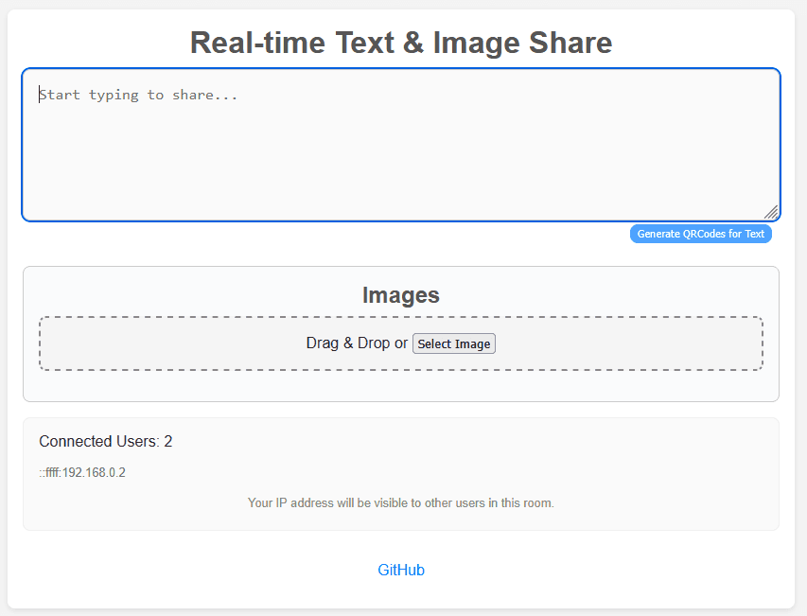Click empty space right of Connected Users count

(x=473, y=441)
